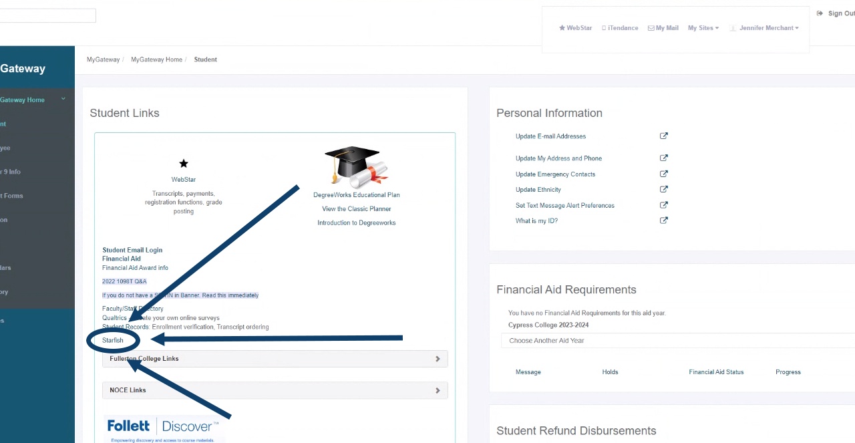Open external link icon beside Update E-mail Addresses
The height and width of the screenshot is (443, 855).
point(663,136)
